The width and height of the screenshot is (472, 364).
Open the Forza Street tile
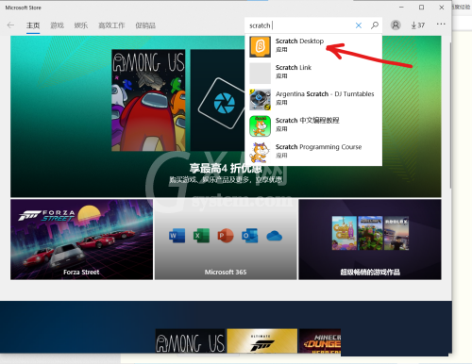point(81,240)
